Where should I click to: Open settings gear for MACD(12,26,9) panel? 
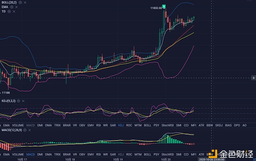point(25,130)
